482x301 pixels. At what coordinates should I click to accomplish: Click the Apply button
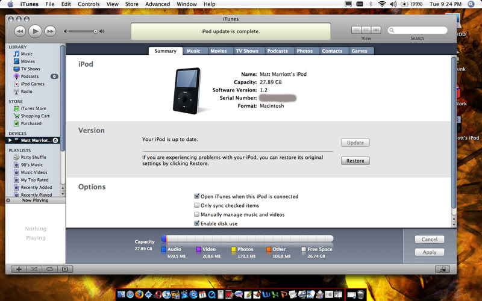(x=430, y=252)
